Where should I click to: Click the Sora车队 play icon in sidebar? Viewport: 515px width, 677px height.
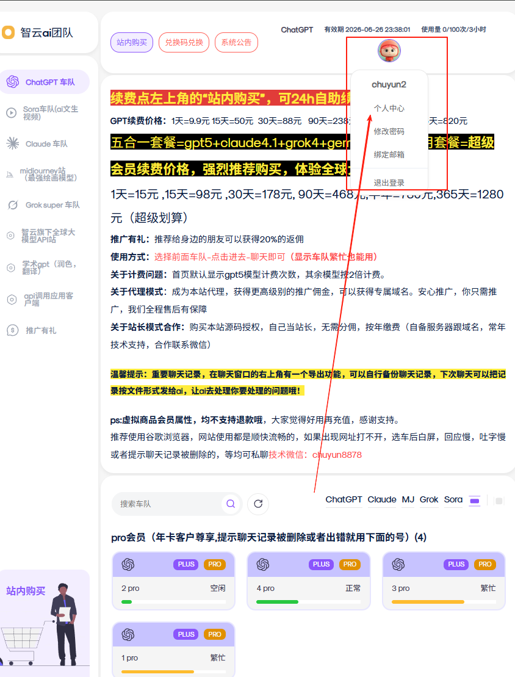(12, 113)
